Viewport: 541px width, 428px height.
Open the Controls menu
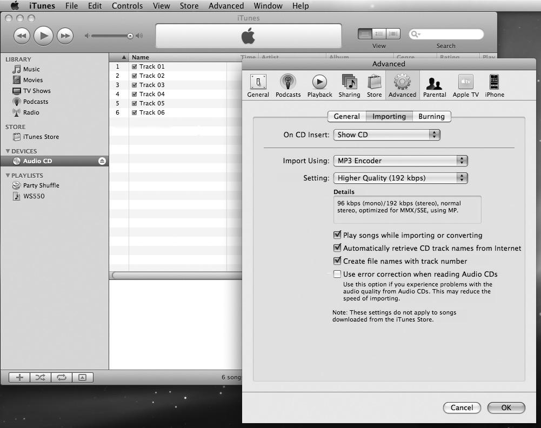127,5
